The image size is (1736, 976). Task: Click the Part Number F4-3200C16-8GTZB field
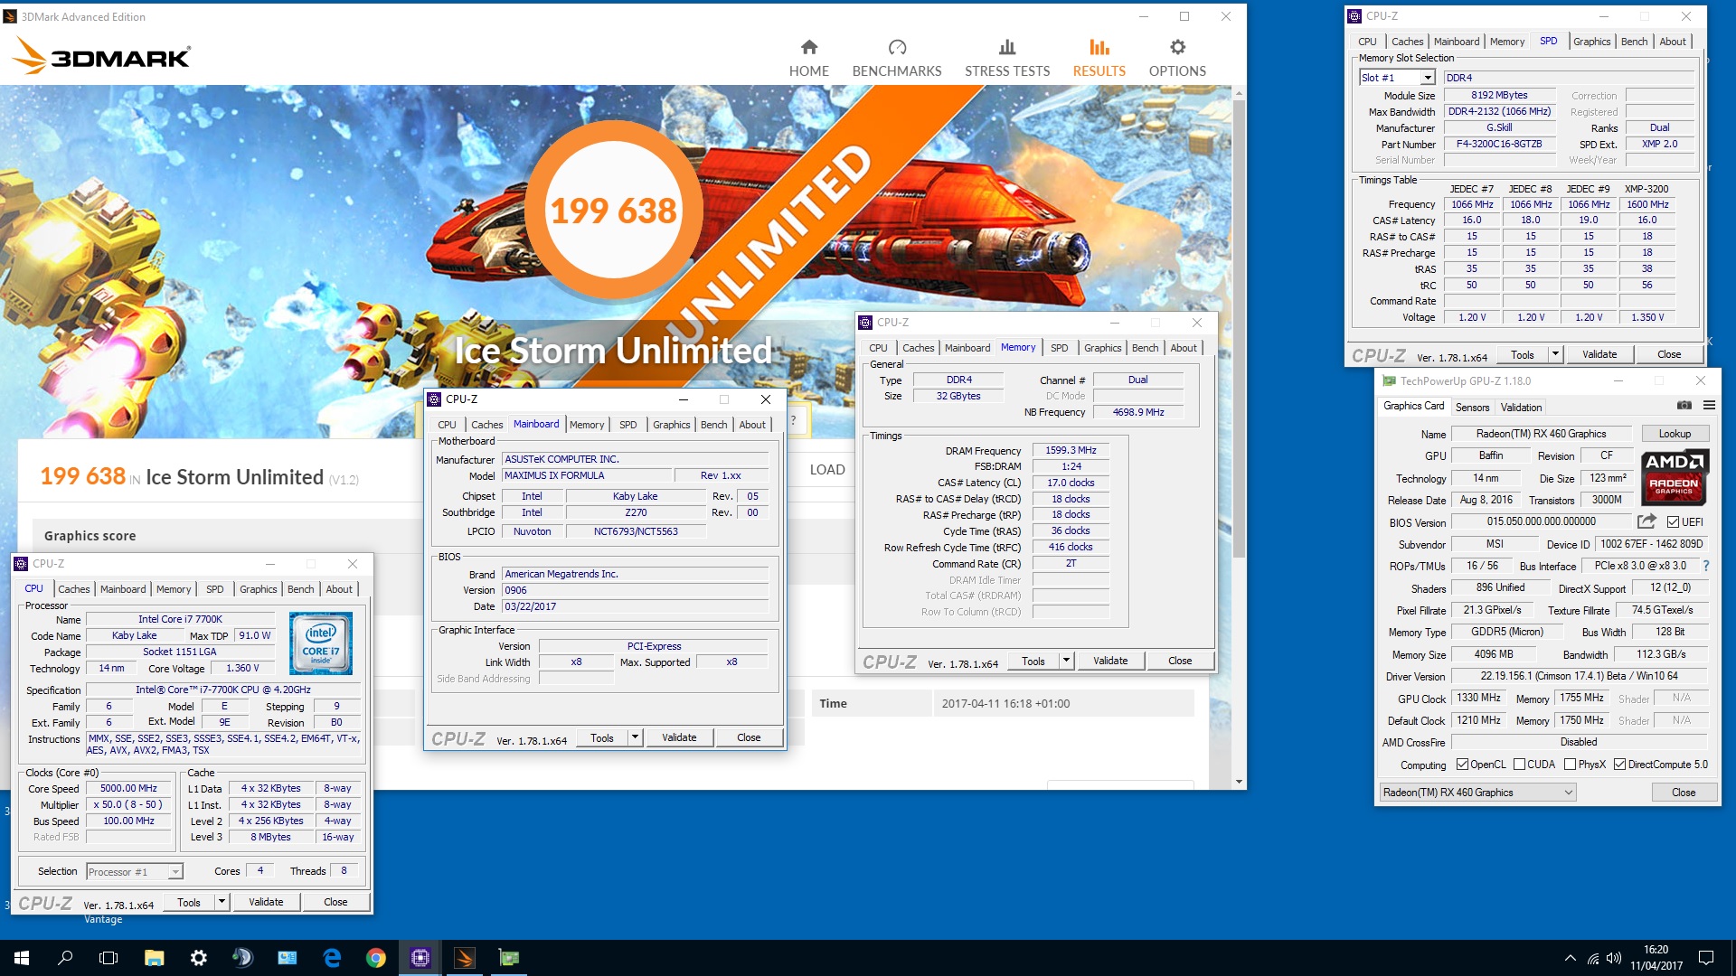pos(1499,144)
